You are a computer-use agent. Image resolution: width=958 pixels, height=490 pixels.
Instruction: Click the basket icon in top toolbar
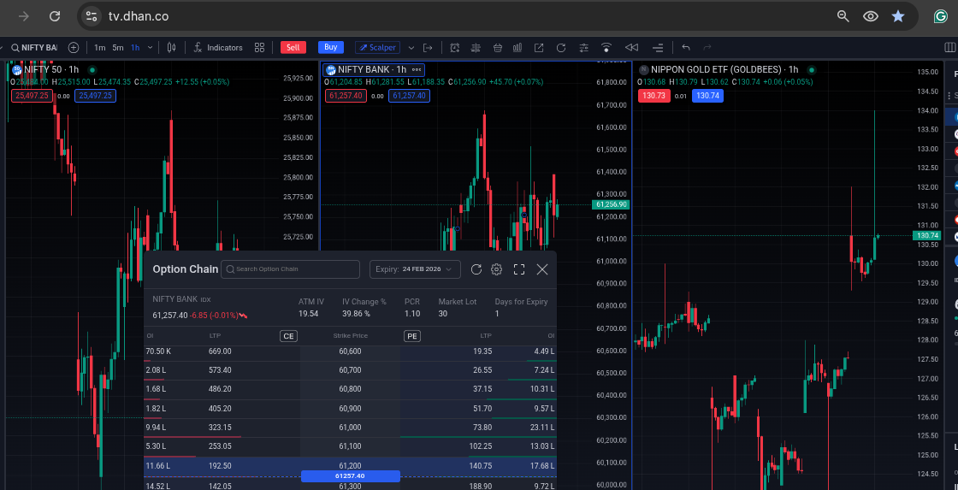(x=497, y=48)
